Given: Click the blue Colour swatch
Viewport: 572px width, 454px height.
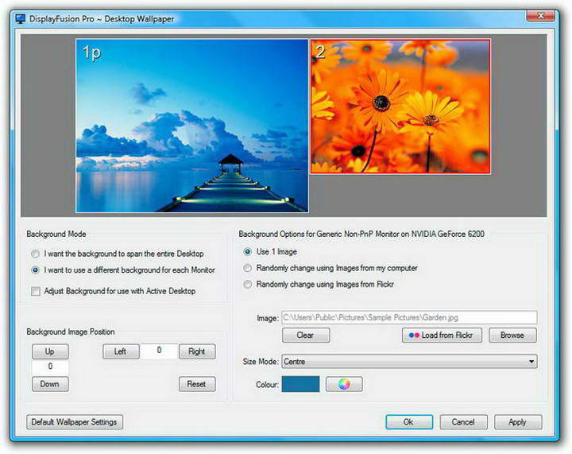Looking at the screenshot, I should pos(300,384).
